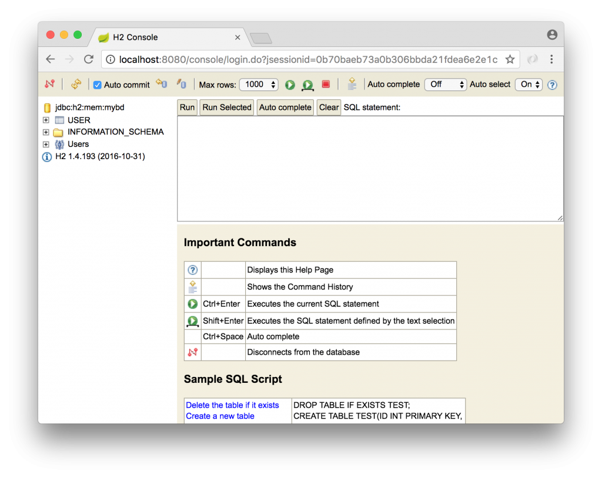Reload the page with browser refresh button

pyautogui.click(x=89, y=59)
